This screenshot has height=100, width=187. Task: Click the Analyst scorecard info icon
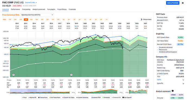(173, 91)
